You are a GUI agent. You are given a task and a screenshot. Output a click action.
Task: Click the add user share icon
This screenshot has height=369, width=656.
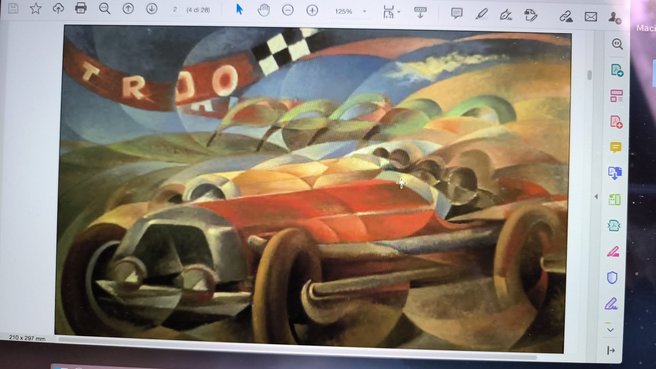click(x=615, y=18)
